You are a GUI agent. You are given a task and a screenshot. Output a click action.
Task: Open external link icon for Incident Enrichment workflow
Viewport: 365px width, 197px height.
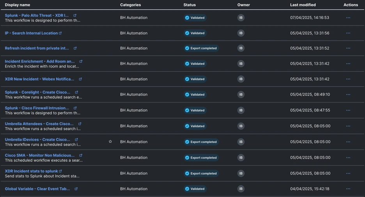coord(81,61)
